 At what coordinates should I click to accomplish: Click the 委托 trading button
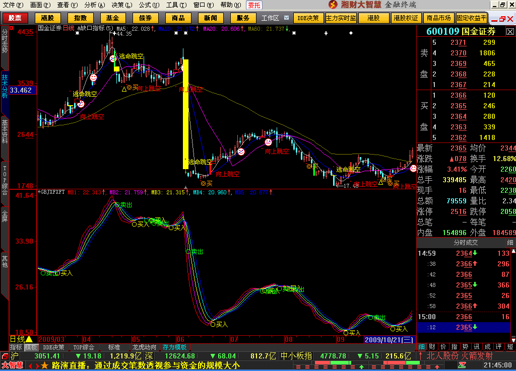click(254, 5)
